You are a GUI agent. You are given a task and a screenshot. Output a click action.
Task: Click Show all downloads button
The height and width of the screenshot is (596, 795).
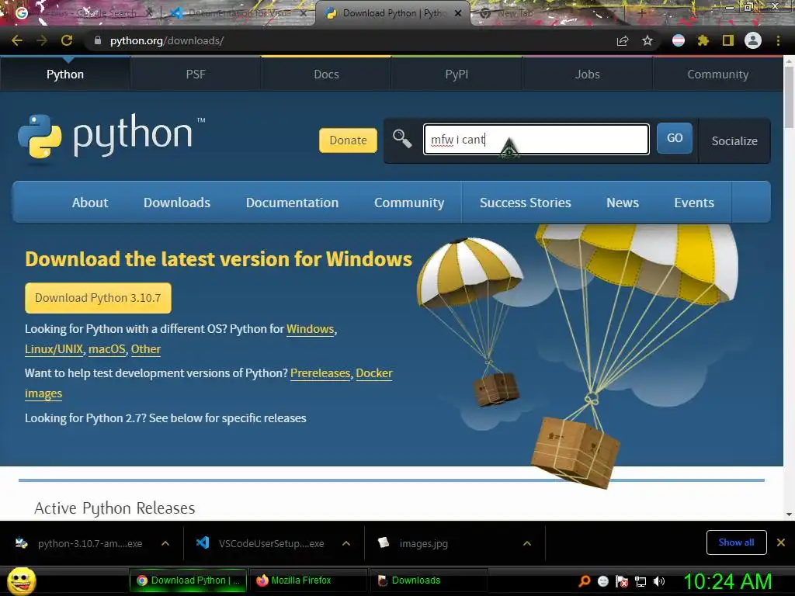[736, 542]
